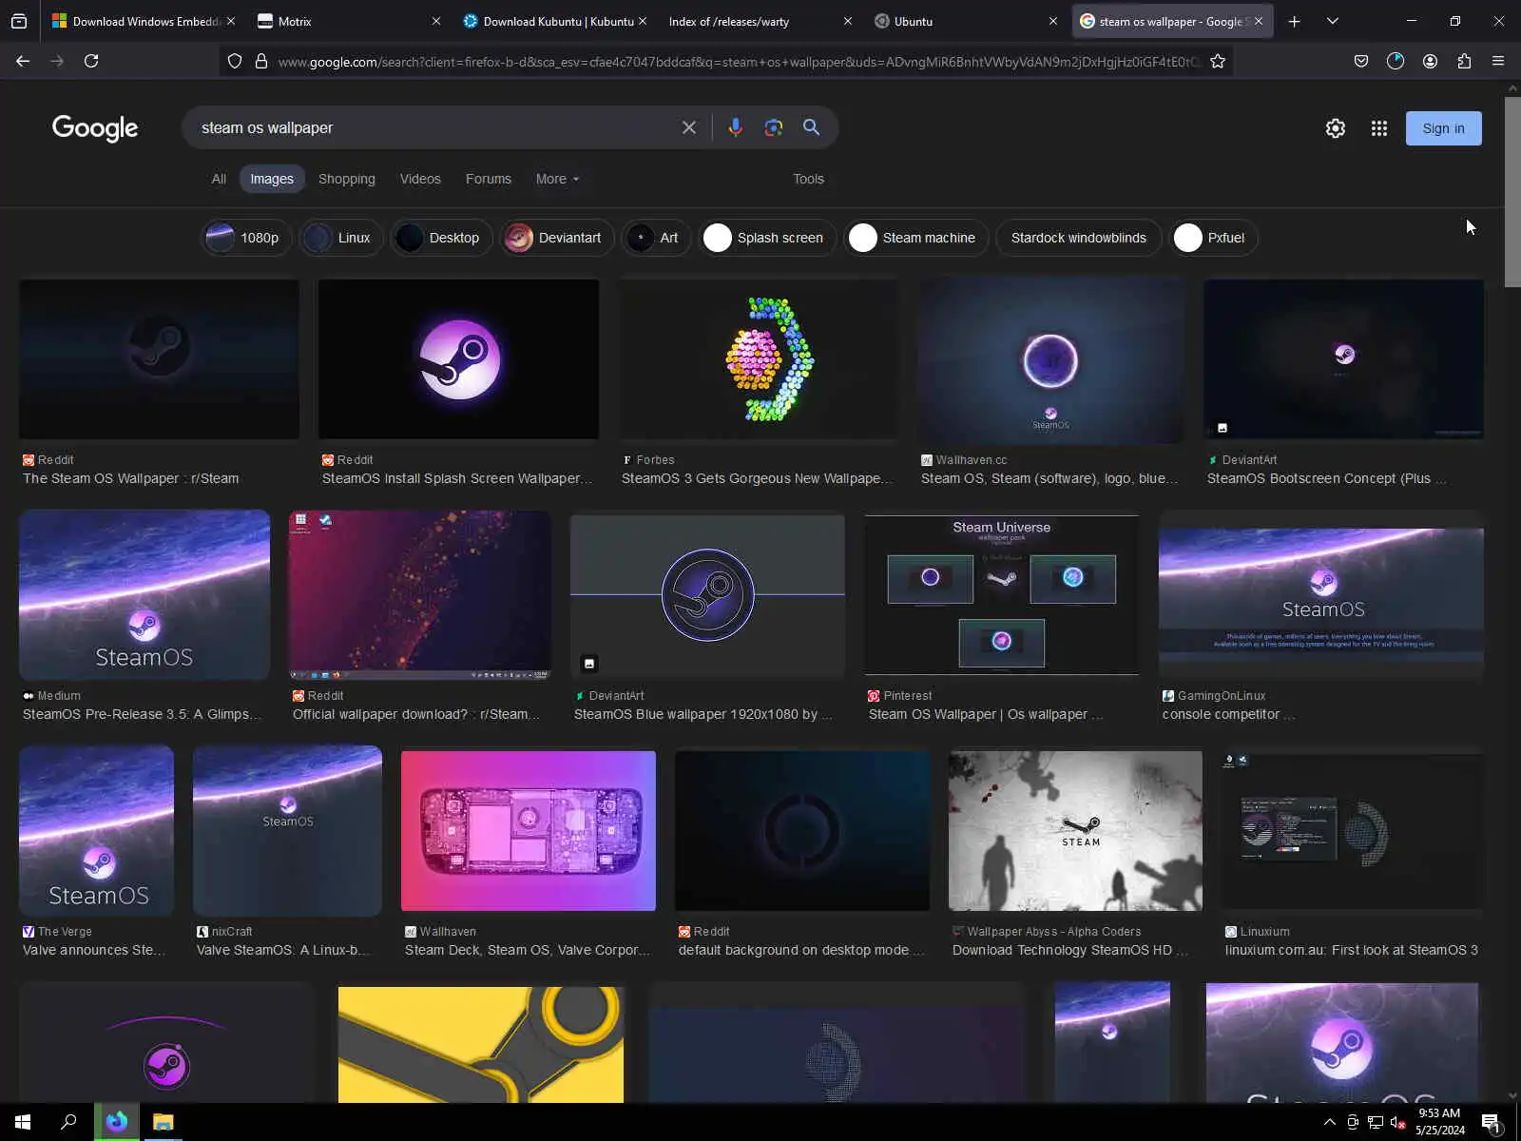Clear the Google search box
The image size is (1521, 1141).
pos(689,127)
